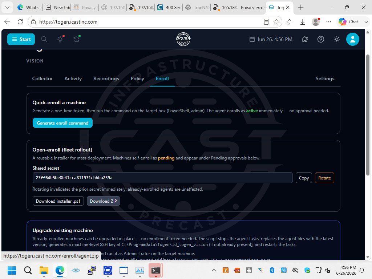View site information lock icon

(33, 22)
